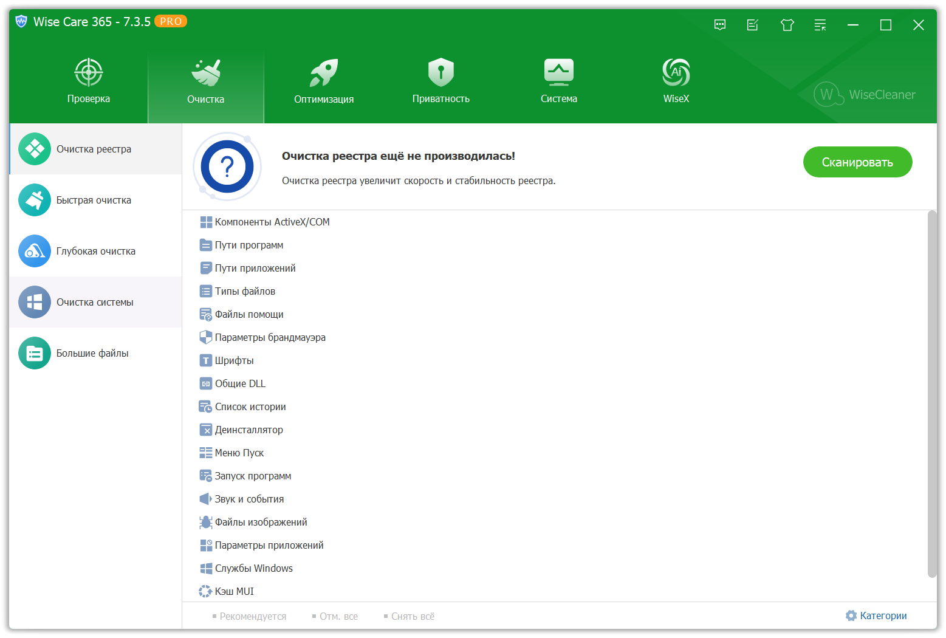Open the Оптимизация rocket icon

click(x=323, y=73)
